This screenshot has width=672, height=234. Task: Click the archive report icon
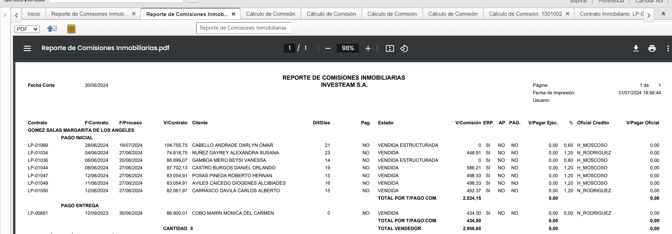[71, 29]
